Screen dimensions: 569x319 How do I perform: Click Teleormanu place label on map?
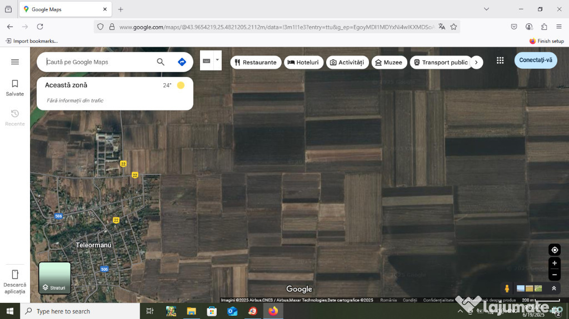tap(93, 245)
